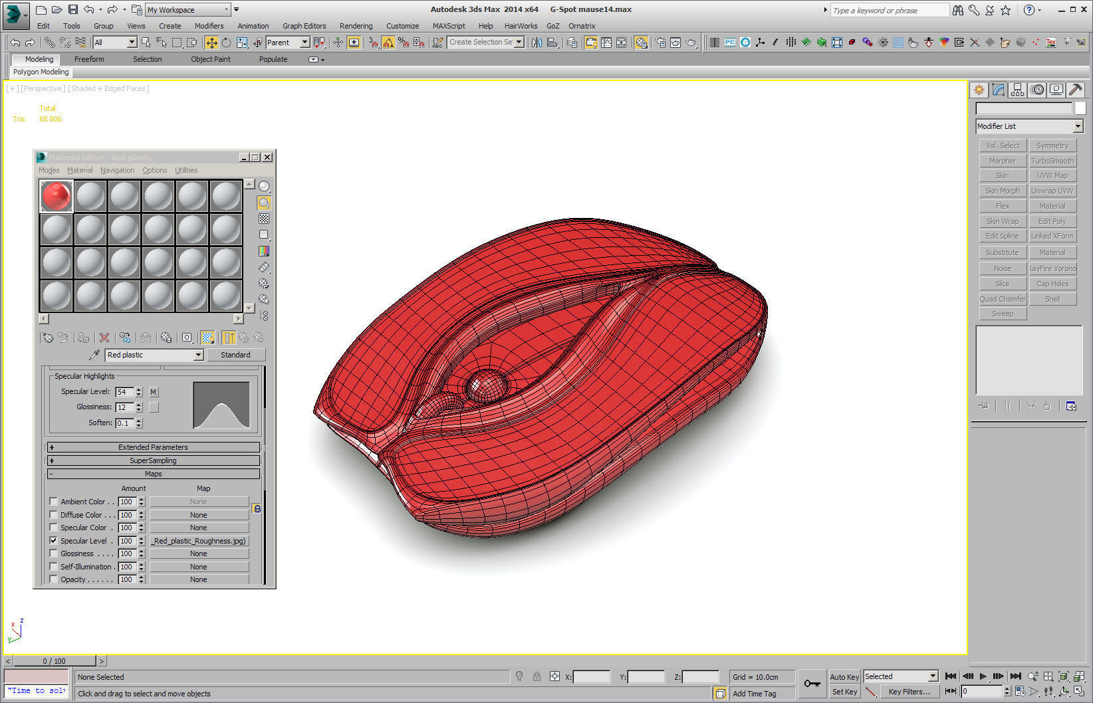Screen dimensions: 1093x703
Task: Open the Display command panel tab
Action: (1056, 90)
